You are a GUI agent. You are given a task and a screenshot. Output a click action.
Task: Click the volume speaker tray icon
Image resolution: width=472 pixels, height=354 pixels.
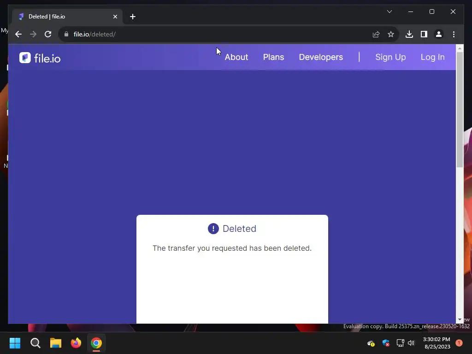[x=411, y=343]
